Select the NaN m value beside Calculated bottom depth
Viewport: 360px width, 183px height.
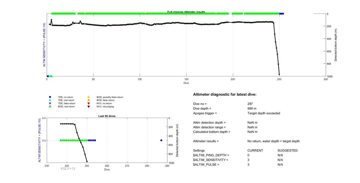[252, 132]
